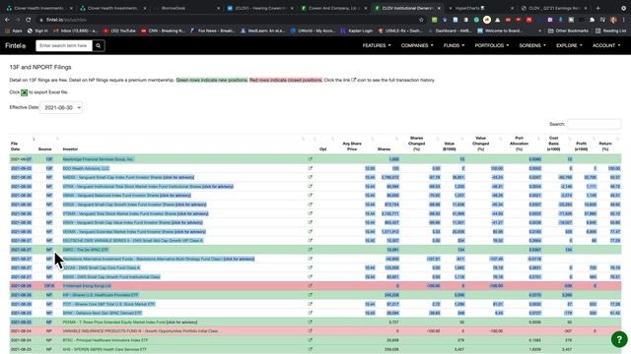Open transaction history icon for Blackstone Alternative row
Image resolution: width=631 pixels, height=354 pixels.
point(310,259)
